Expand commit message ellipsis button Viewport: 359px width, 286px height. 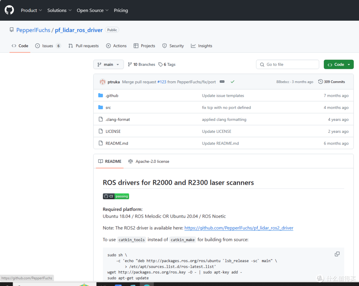point(222,82)
